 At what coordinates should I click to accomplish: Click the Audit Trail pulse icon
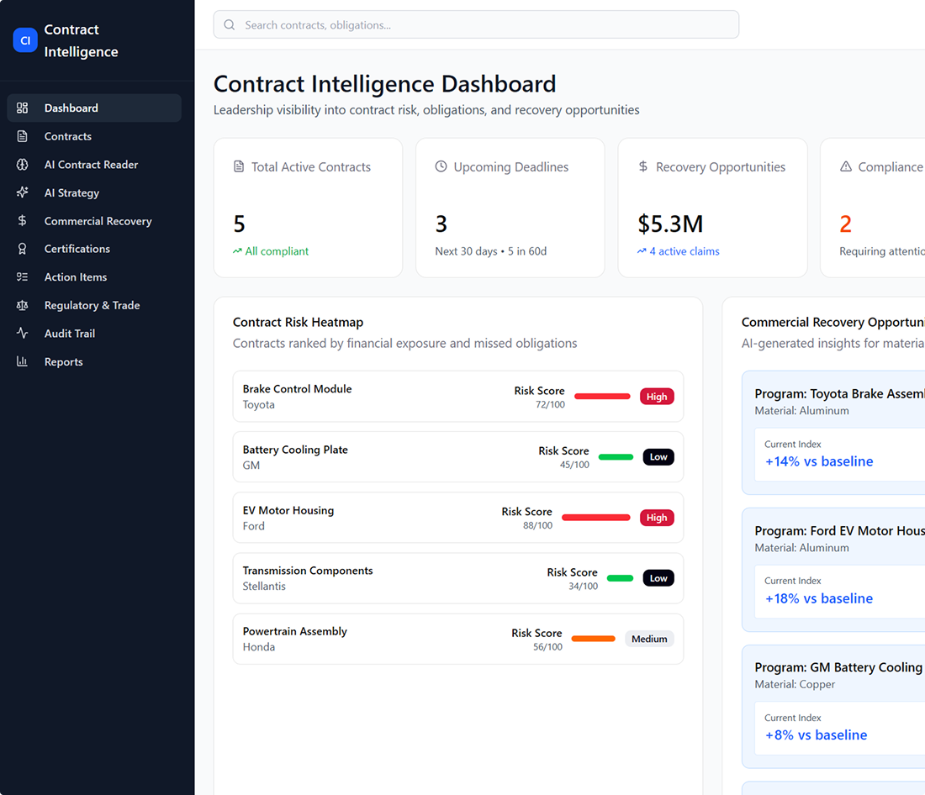click(23, 334)
